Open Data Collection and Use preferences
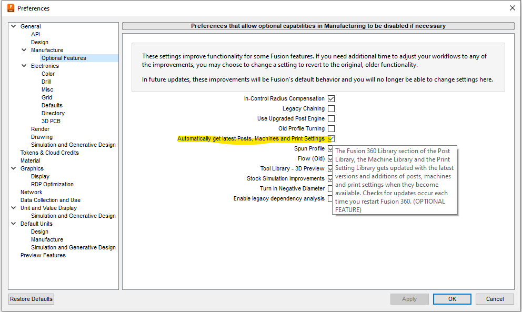Viewport: 522px width, 312px height. 51,200
